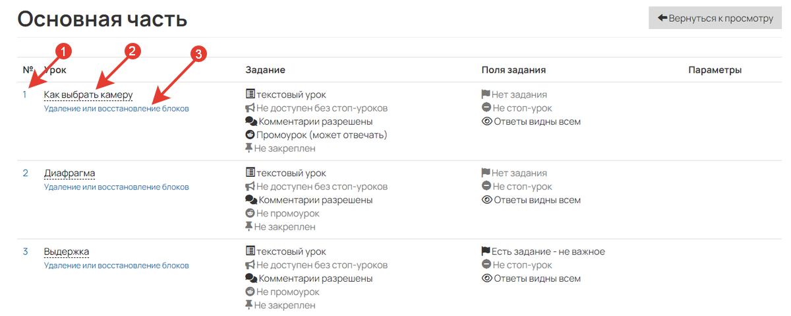Open lesson number 3 link
The height and width of the screenshot is (316, 791).
click(x=26, y=251)
